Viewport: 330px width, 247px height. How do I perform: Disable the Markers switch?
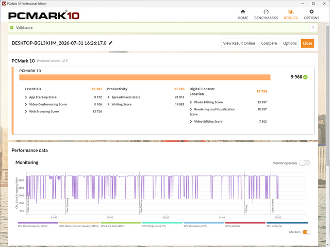306,232
